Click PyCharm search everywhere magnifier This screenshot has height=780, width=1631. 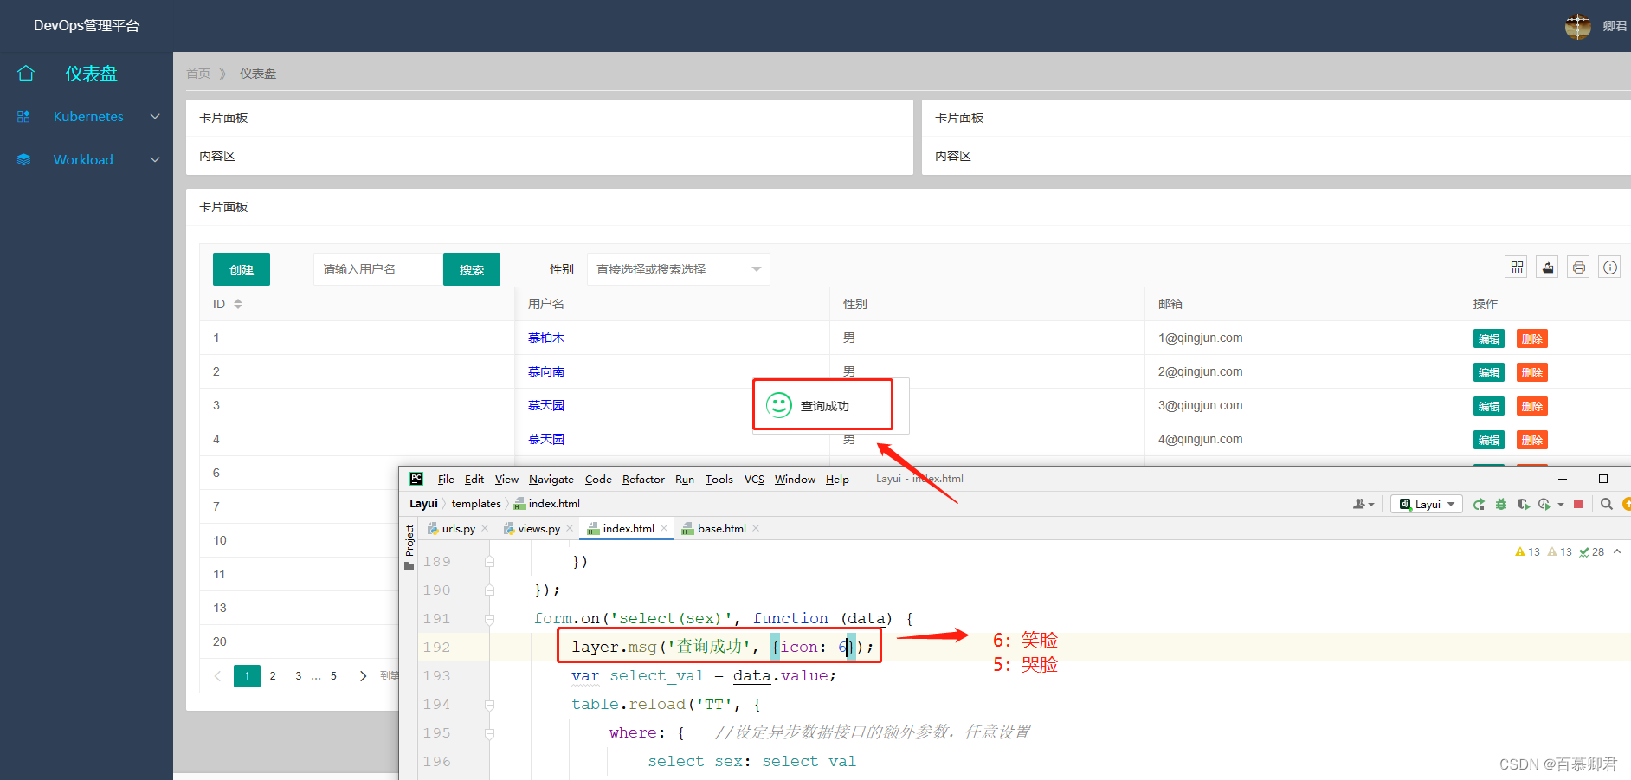(1607, 504)
